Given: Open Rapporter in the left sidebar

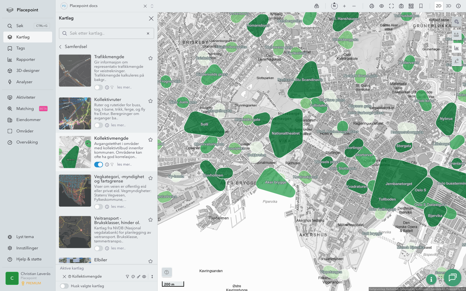Looking at the screenshot, I should (x=26, y=60).
